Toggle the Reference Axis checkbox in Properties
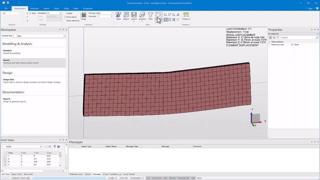The image size is (320, 180). (292, 44)
